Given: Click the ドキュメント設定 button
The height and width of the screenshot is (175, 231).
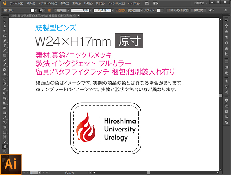Looking at the screenshot, I should (x=178, y=10).
